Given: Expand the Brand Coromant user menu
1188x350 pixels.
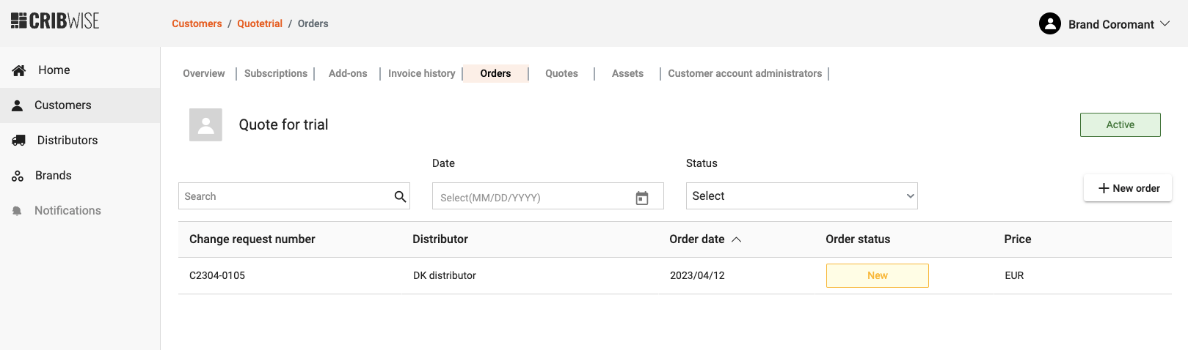Looking at the screenshot, I should tap(1165, 24).
